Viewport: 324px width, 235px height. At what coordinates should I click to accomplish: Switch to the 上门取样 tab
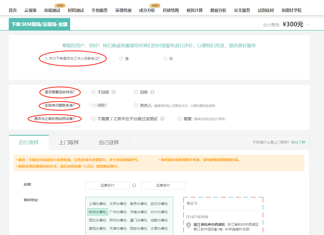click(x=69, y=142)
